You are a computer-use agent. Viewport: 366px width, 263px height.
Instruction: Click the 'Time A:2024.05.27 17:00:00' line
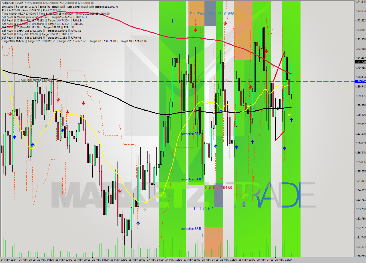[55, 13]
